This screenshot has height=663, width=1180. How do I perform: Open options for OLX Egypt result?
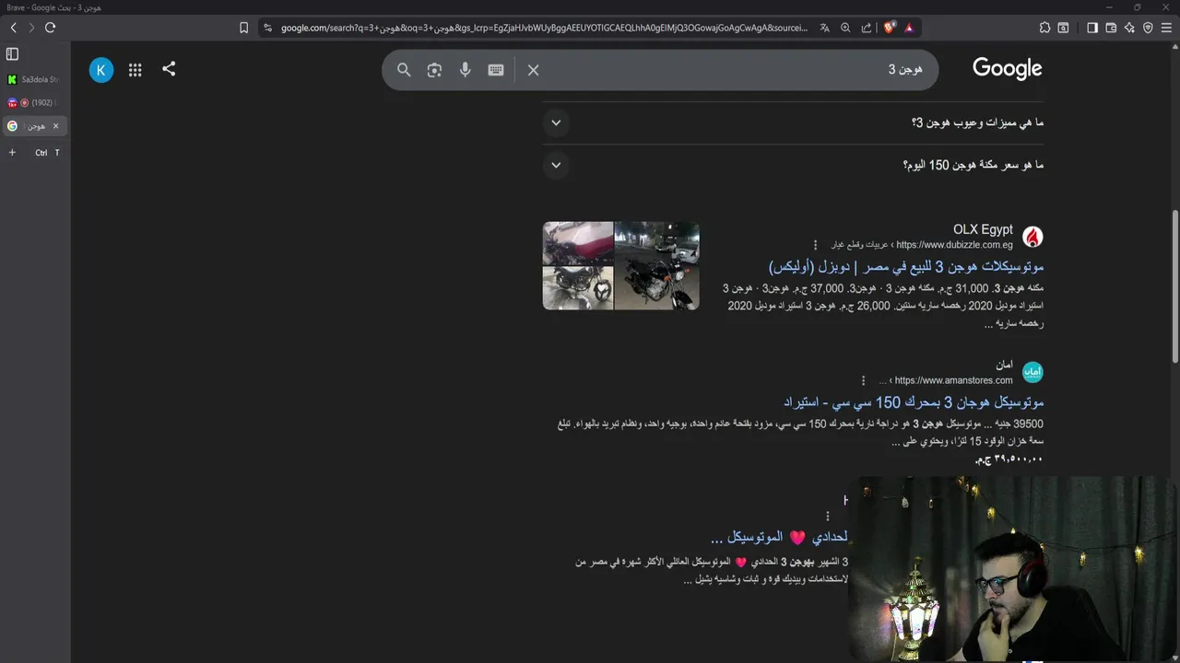click(815, 245)
